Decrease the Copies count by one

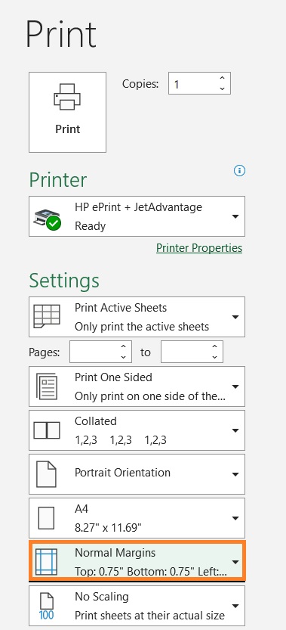[x=222, y=88]
